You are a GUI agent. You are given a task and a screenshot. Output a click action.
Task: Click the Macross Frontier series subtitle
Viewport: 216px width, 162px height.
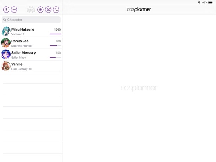point(22,46)
